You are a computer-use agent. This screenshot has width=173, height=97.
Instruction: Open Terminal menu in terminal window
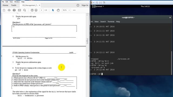pyautogui.click(x=111, y=22)
